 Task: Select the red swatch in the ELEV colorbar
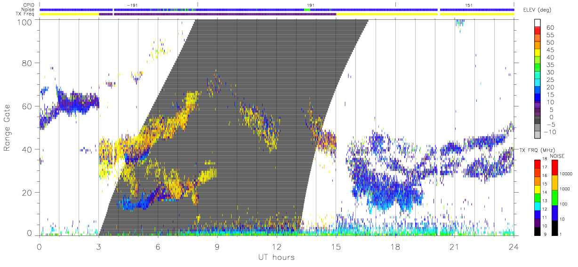(x=538, y=31)
